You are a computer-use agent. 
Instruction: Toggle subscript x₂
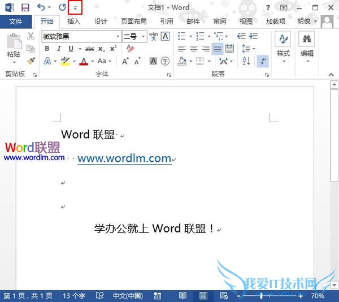[x=101, y=49]
